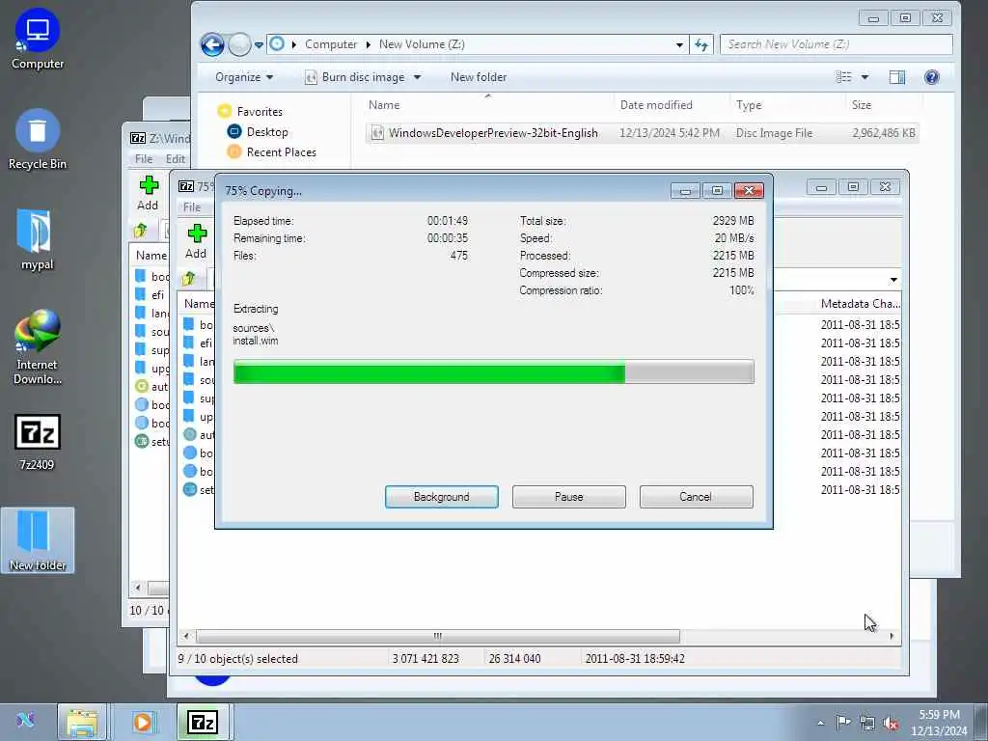The image size is (988, 741).
Task: Click the Explorer Back arrow button
Action: click(212, 44)
